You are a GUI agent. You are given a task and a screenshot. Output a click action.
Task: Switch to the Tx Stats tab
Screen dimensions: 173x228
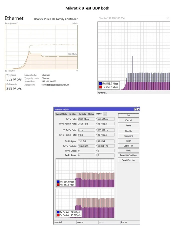pyautogui.click(x=82, y=114)
